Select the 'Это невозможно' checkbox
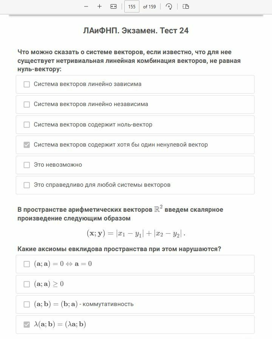Viewport: 272px width, 339px height. [27, 165]
